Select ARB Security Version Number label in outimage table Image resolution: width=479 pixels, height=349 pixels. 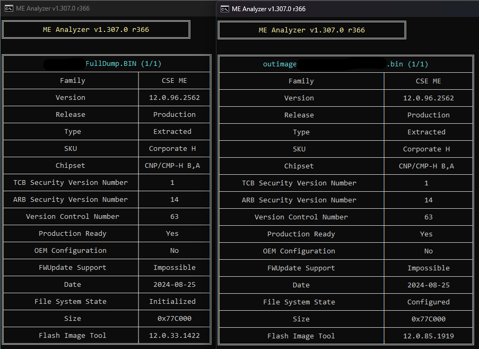point(299,200)
